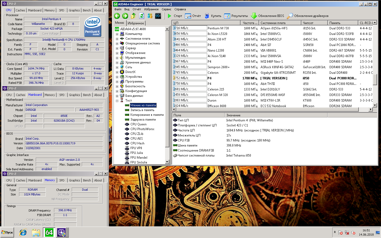The width and height of the screenshot is (381, 238).
Task: Click Обновления драйверов toolbar button
Action: [x=308, y=16]
